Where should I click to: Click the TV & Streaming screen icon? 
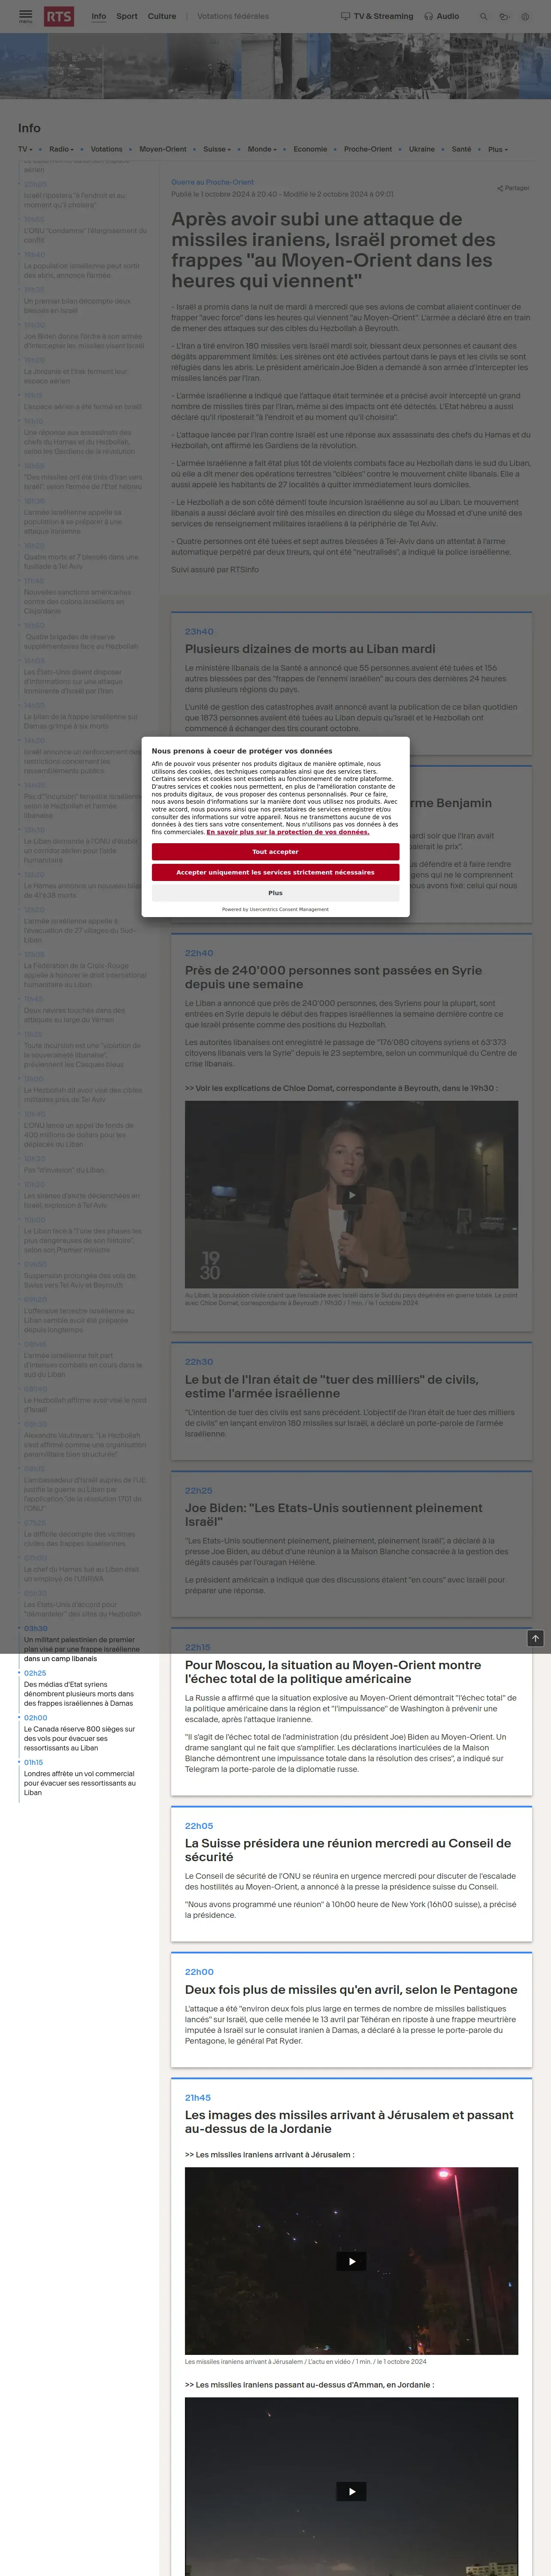(345, 16)
